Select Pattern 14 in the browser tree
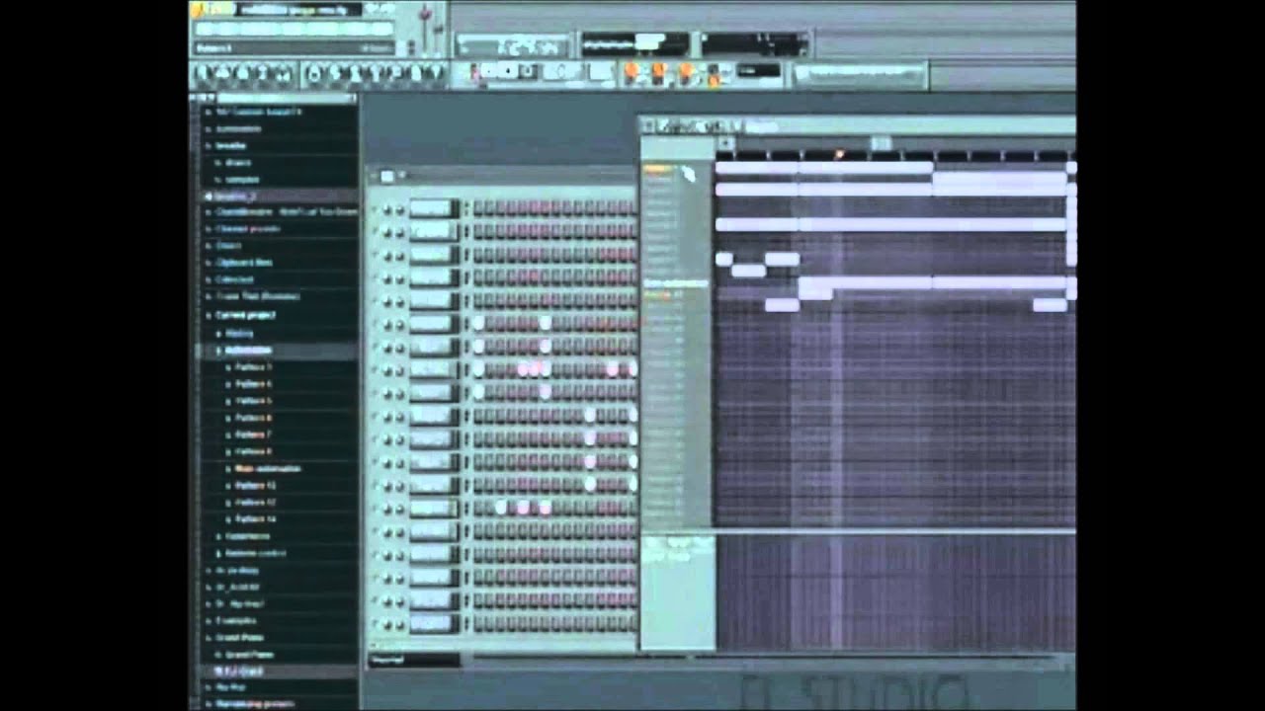 click(x=255, y=518)
